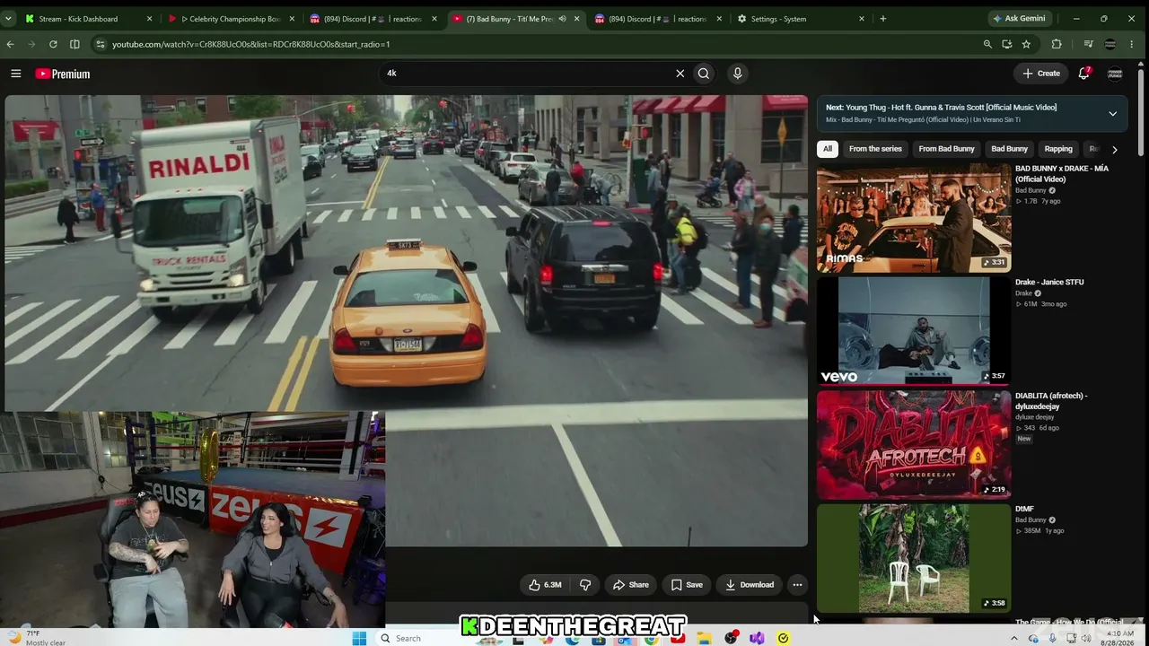This screenshot has height=646, width=1149.
Task: Expand the Next: Young Thug mix panel
Action: pyautogui.click(x=1112, y=114)
